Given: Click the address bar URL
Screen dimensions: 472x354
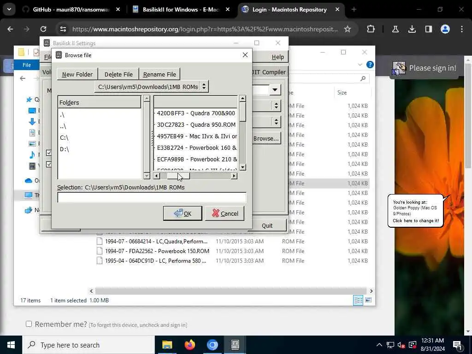Looking at the screenshot, I should [x=205, y=29].
